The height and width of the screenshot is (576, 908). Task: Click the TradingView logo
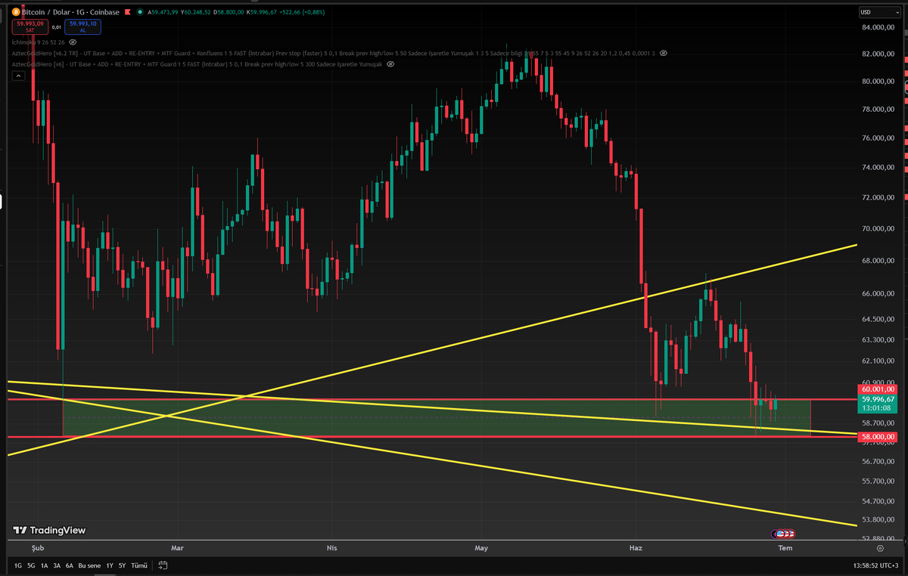(x=49, y=531)
